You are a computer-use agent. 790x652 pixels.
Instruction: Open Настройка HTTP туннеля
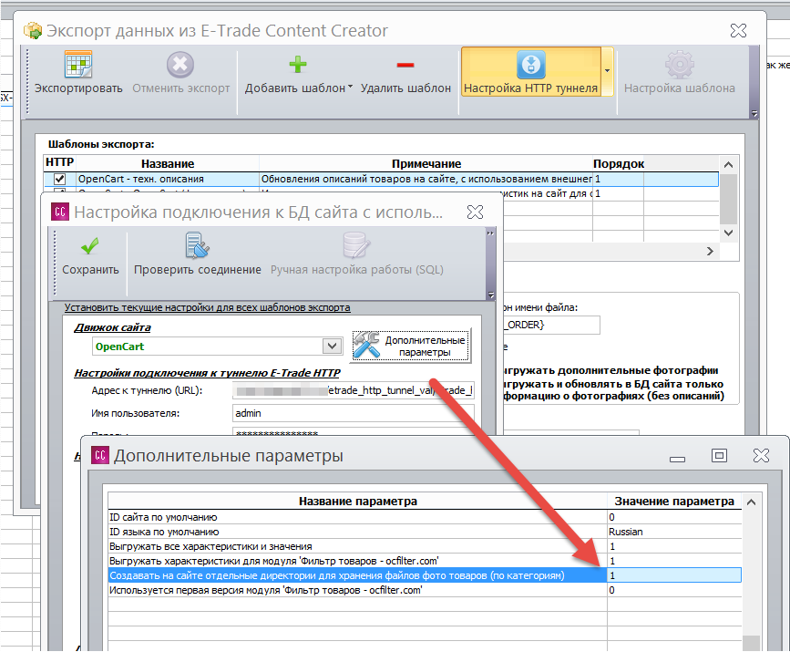point(530,72)
